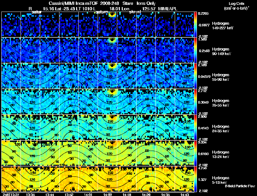Click the '13:52' time axis label
Screen dimensions: 257x196
pos(69,194)
